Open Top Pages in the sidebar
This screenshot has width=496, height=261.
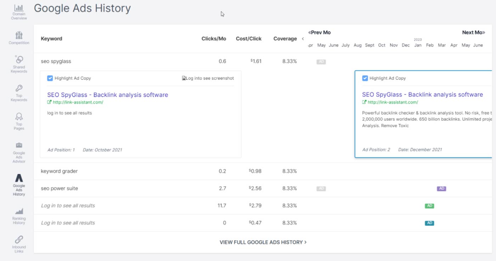[19, 121]
